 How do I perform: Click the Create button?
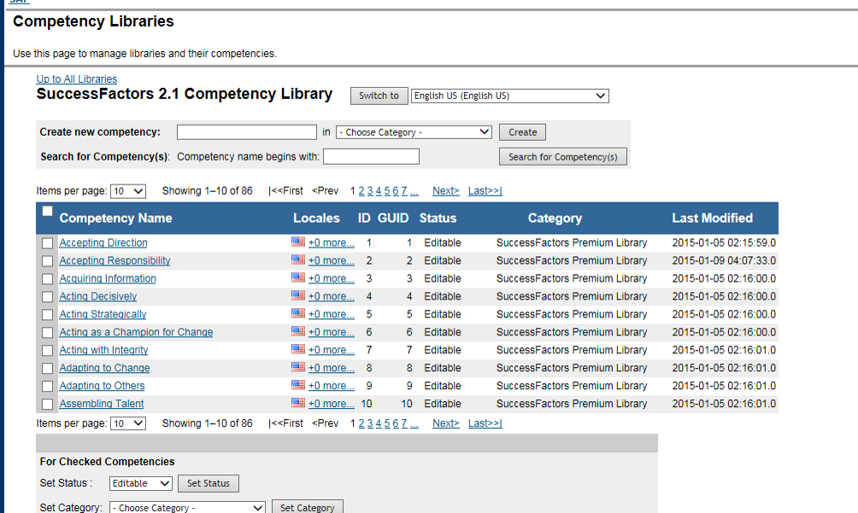522,132
